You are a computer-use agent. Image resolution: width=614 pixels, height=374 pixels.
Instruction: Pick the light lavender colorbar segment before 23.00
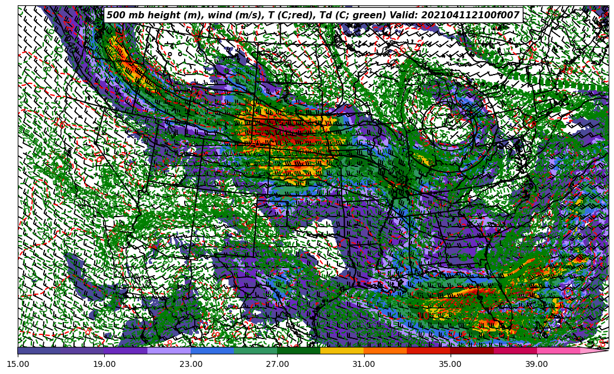169,351
